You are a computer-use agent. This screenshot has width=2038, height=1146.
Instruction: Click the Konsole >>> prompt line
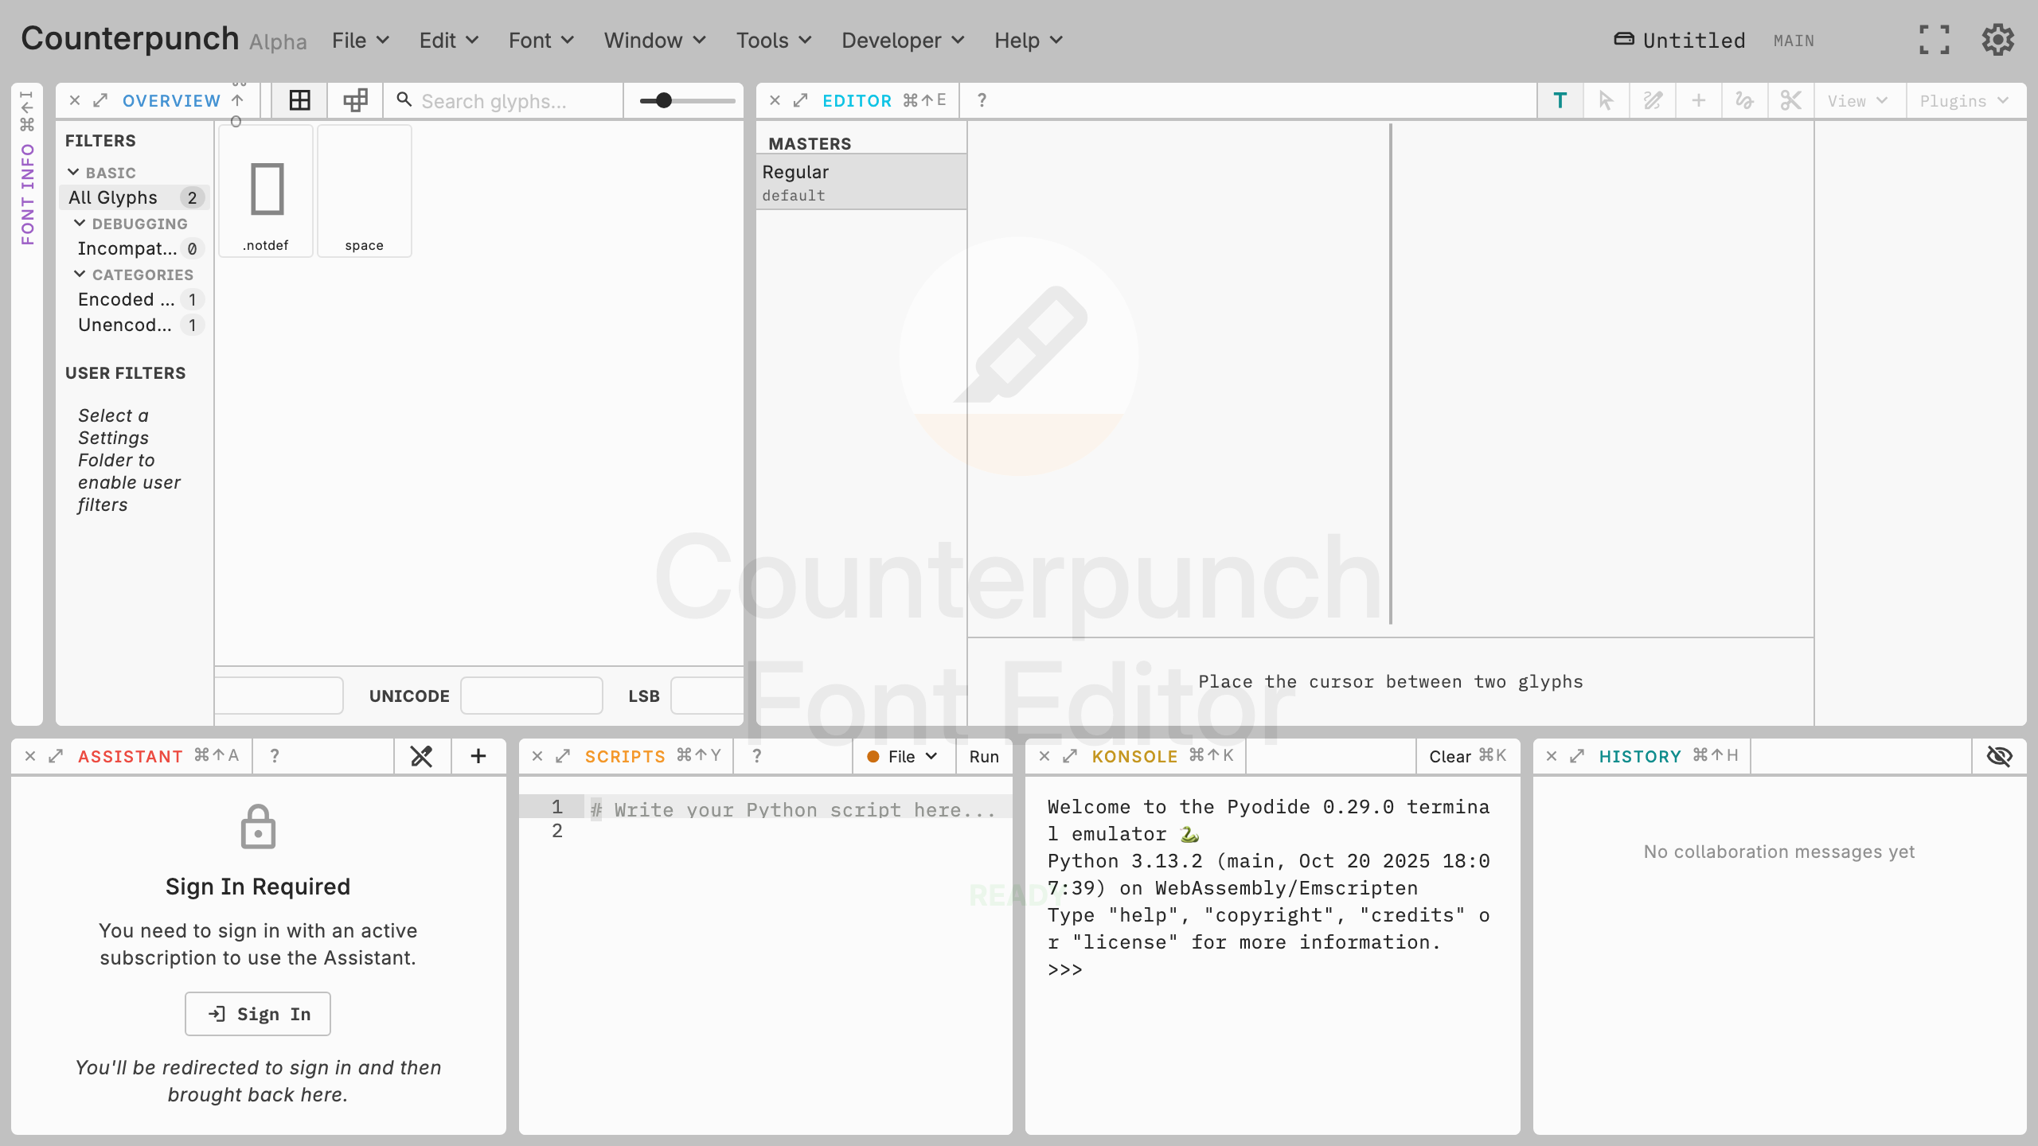click(x=1065, y=969)
